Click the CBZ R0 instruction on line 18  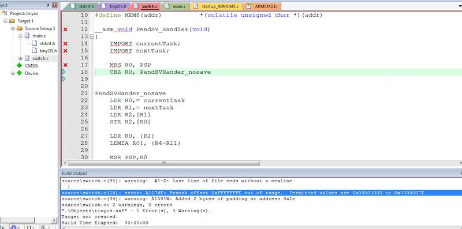tap(161, 72)
